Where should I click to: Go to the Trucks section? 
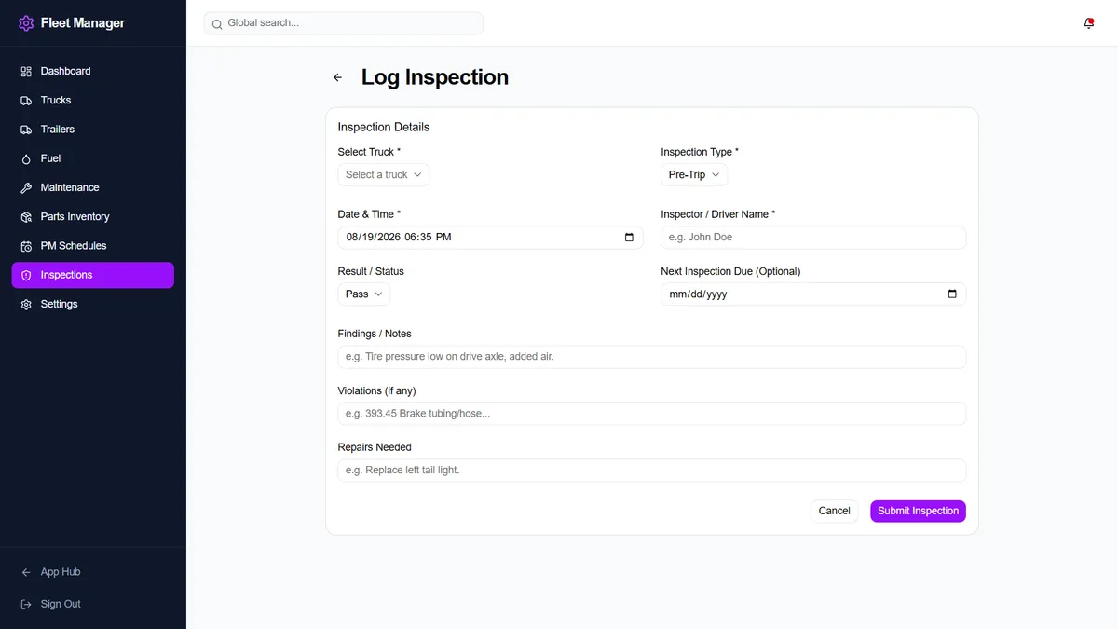click(93, 100)
